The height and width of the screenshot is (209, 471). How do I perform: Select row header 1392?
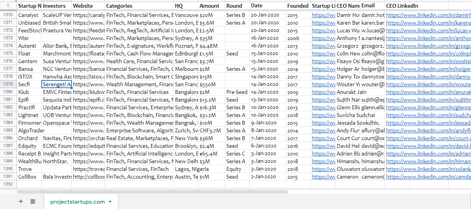(x=8, y=184)
